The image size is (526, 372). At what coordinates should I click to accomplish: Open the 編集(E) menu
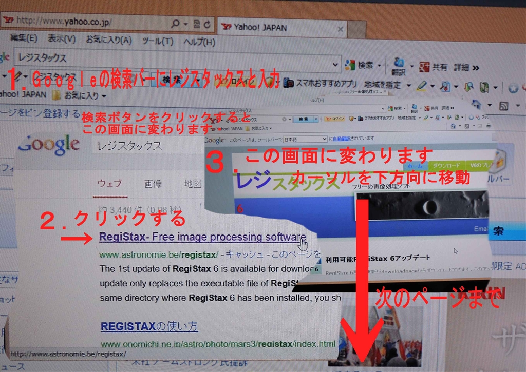pos(23,37)
